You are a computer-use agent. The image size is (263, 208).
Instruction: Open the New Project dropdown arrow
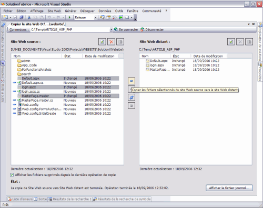point(11,17)
